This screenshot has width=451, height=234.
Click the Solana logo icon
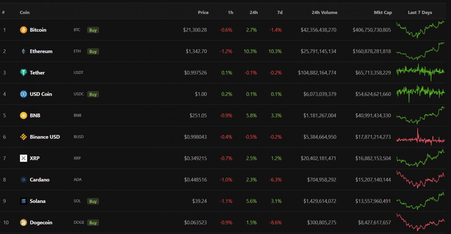coord(23,201)
